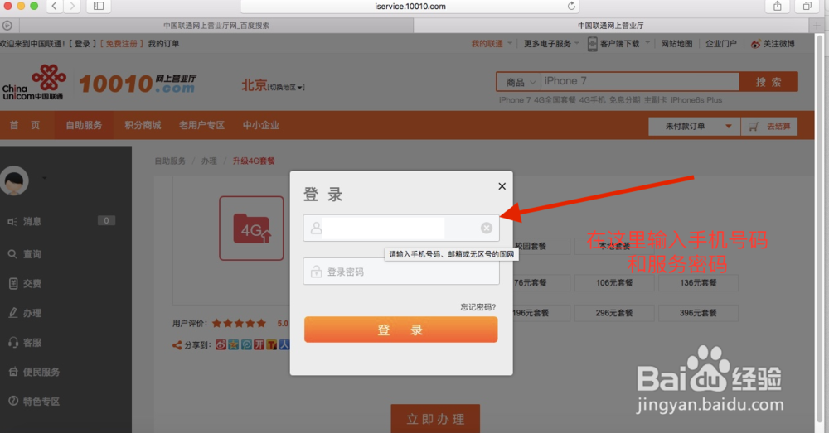Click 4G全国套餐 hot search link

[554, 100]
